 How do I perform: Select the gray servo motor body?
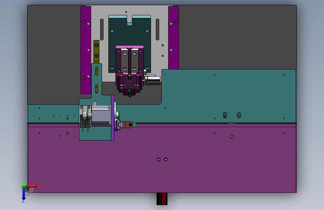click(x=101, y=116)
